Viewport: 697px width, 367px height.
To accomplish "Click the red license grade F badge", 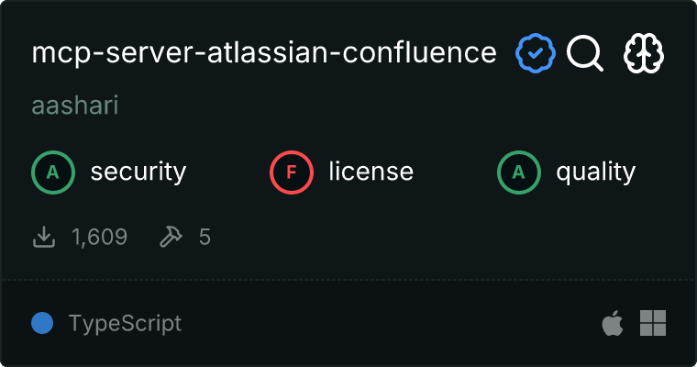I will click(x=291, y=172).
